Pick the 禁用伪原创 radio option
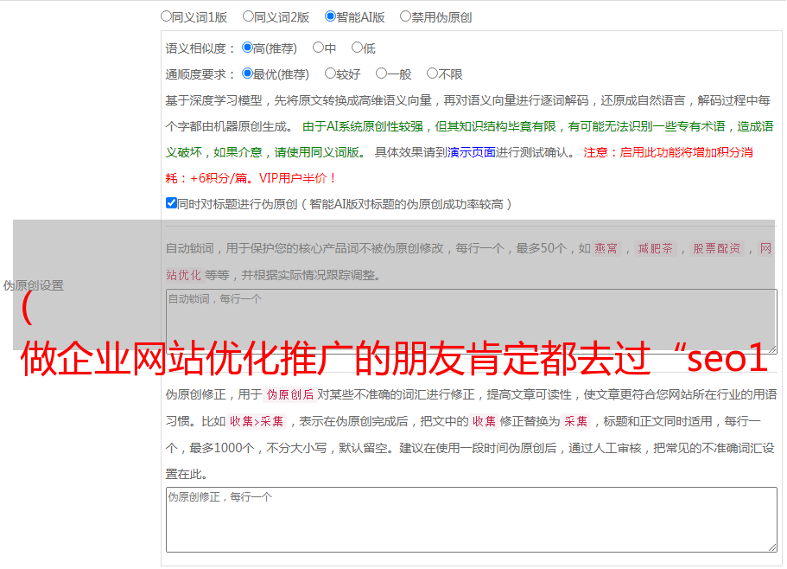787x569 pixels. pyautogui.click(x=405, y=16)
